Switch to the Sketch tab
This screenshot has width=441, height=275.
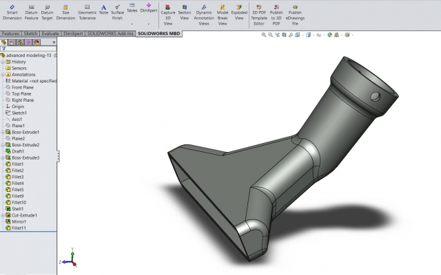[30, 34]
